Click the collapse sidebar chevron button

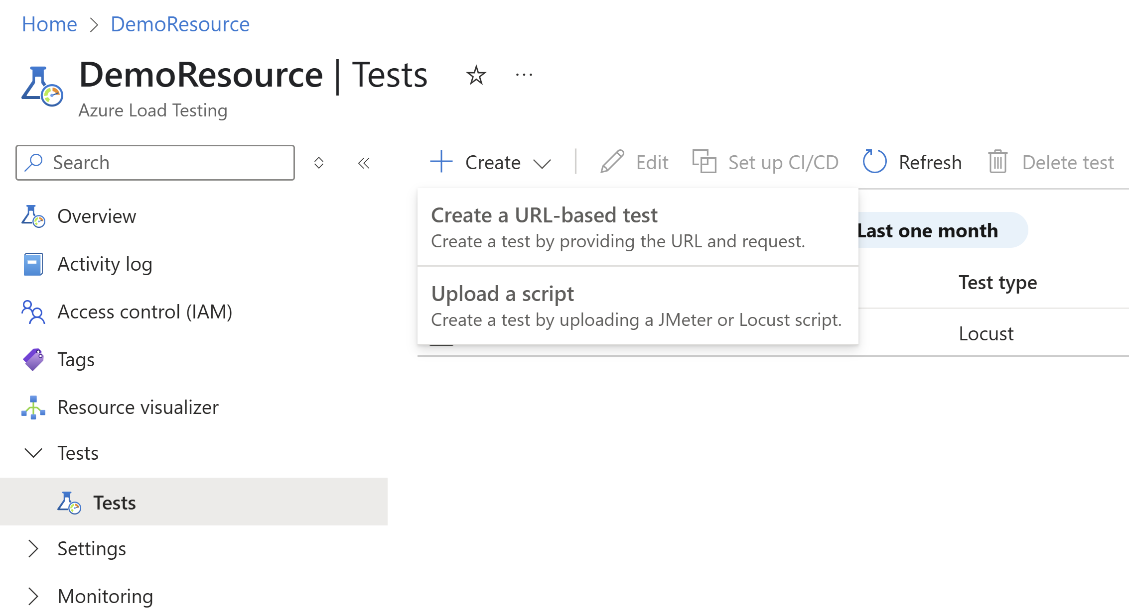(363, 162)
